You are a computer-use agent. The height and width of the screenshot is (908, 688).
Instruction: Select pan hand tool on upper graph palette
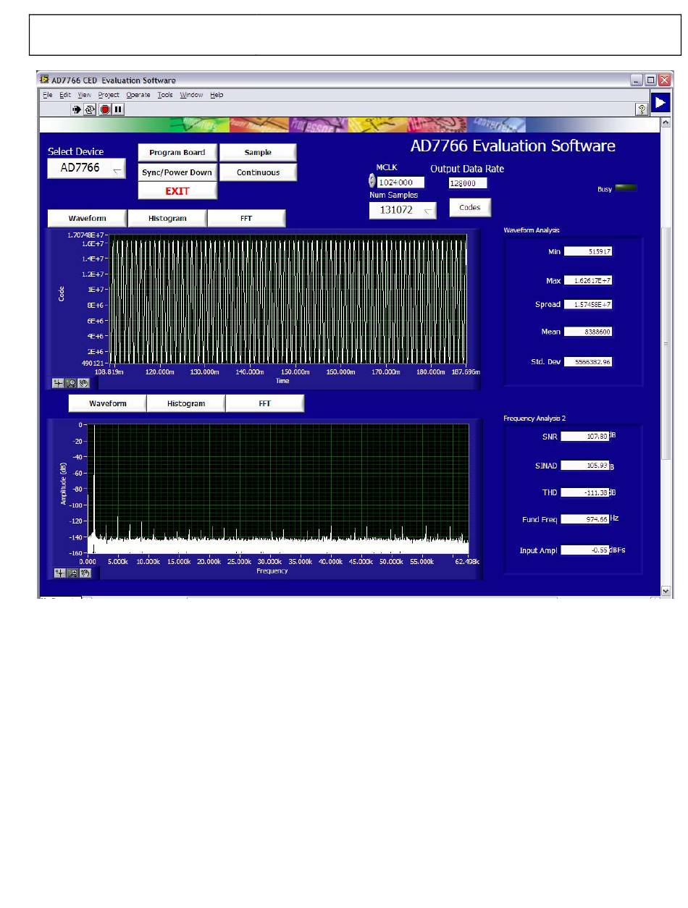click(x=83, y=383)
